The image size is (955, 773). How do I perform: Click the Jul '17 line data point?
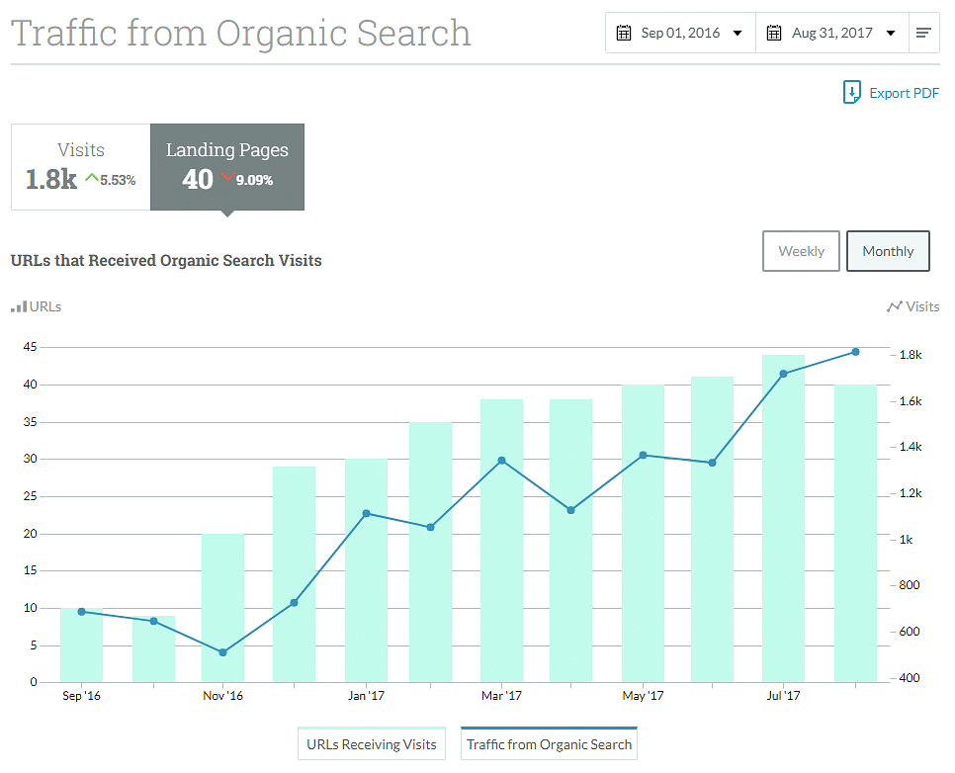pos(783,374)
